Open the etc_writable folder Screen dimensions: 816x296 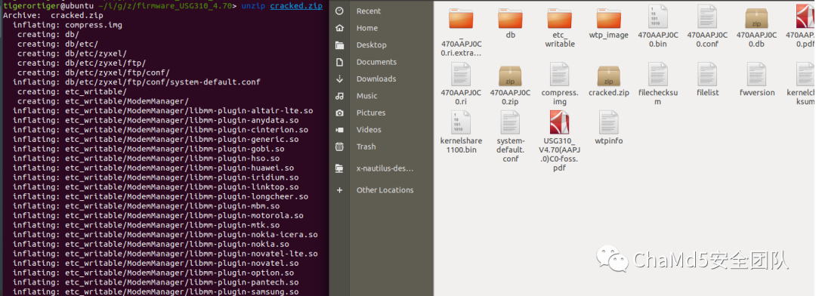559,19
